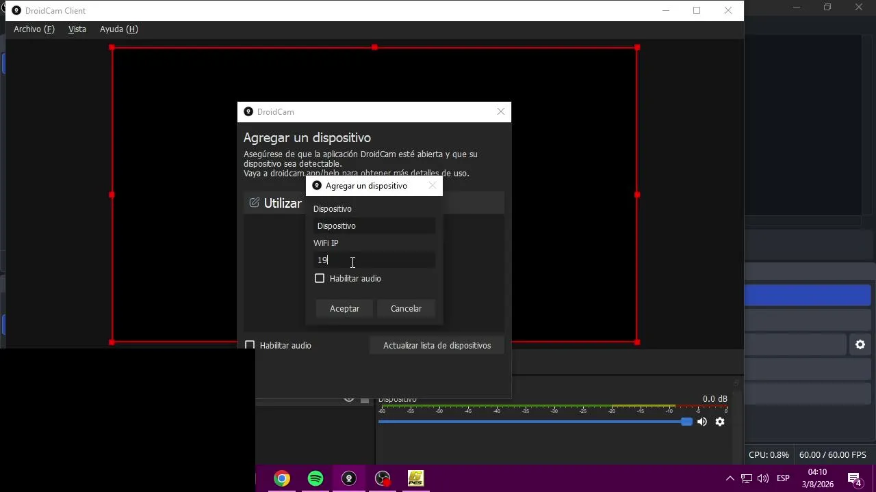
Task: Close the small Agregar un dispositivo dialog
Action: (432, 186)
